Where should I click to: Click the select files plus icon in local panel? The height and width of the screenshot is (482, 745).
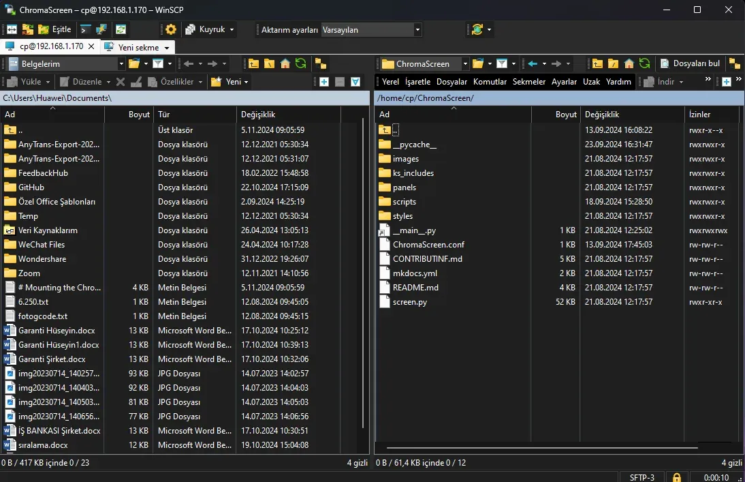coord(324,82)
